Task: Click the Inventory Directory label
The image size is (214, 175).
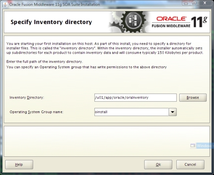Action: (x=27, y=98)
